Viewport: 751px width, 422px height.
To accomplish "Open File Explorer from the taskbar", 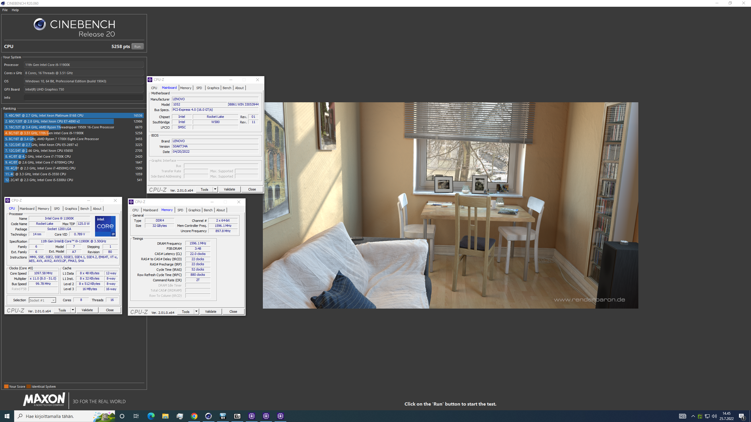I will tap(165, 416).
